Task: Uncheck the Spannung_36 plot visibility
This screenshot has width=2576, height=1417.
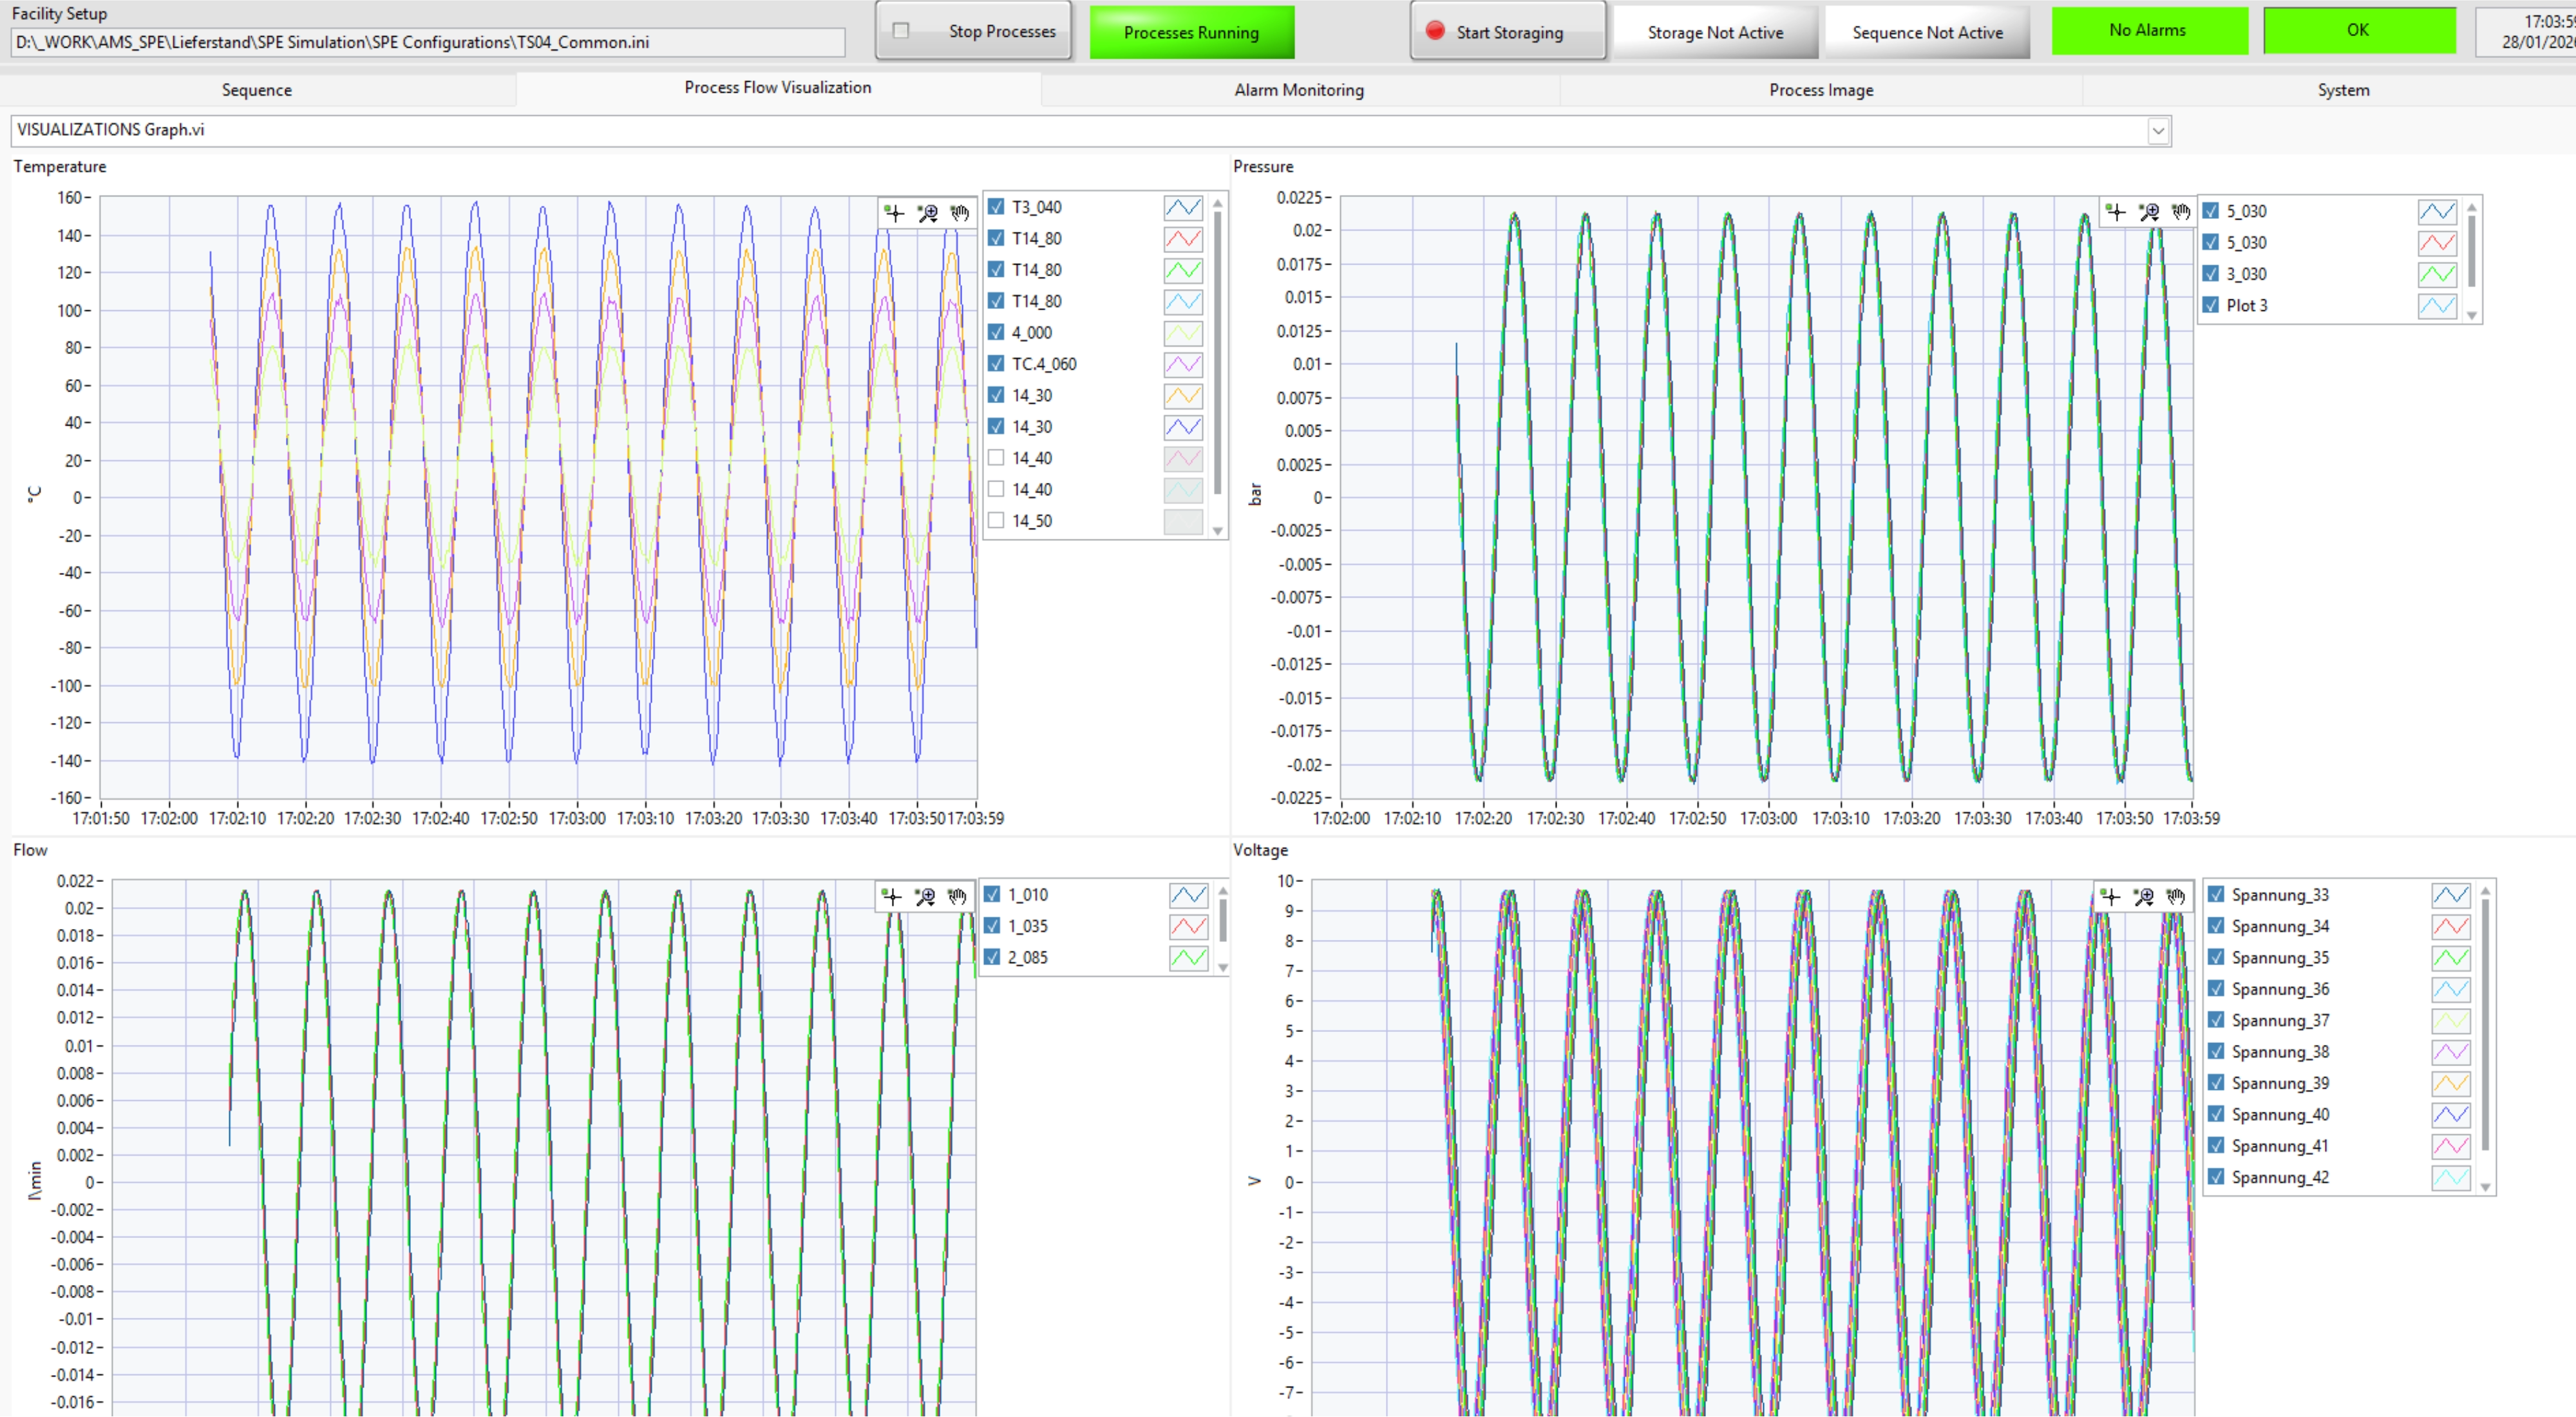Action: [2216, 989]
